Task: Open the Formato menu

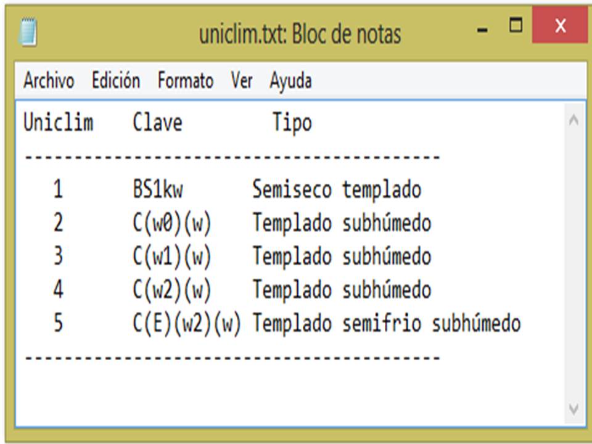Action: tap(185, 81)
